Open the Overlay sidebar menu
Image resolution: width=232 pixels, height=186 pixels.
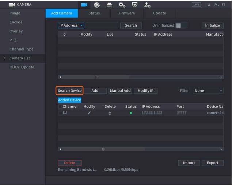coord(16,31)
